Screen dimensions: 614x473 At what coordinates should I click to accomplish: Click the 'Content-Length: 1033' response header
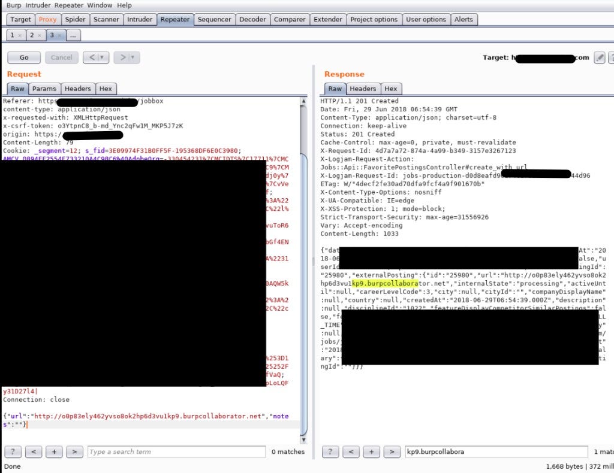pyautogui.click(x=360, y=234)
